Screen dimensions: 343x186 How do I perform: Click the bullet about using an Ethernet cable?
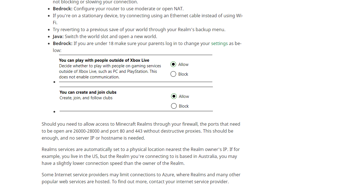tap(148, 19)
